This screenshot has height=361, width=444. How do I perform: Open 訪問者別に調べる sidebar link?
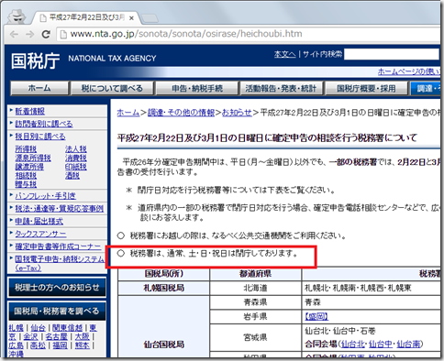click(44, 124)
